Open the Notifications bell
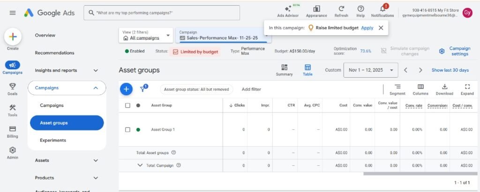The width and height of the screenshot is (480, 192). tap(382, 11)
